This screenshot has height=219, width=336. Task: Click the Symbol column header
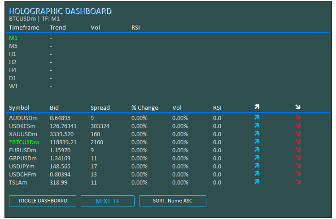19,108
